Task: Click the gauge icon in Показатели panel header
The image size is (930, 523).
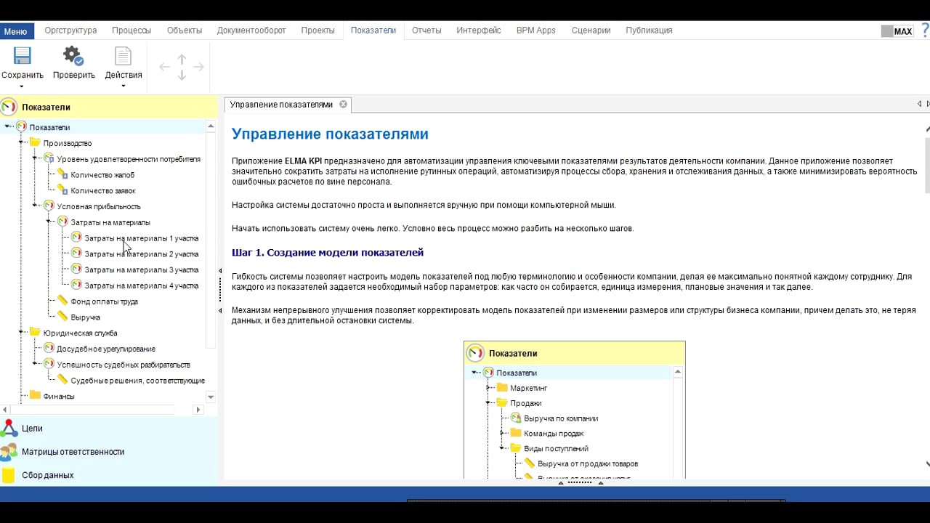Action: [9, 107]
